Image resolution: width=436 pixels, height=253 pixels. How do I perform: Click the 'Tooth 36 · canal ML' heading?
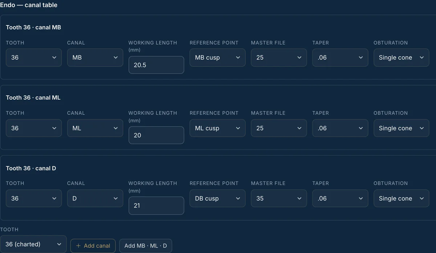(x=33, y=98)
